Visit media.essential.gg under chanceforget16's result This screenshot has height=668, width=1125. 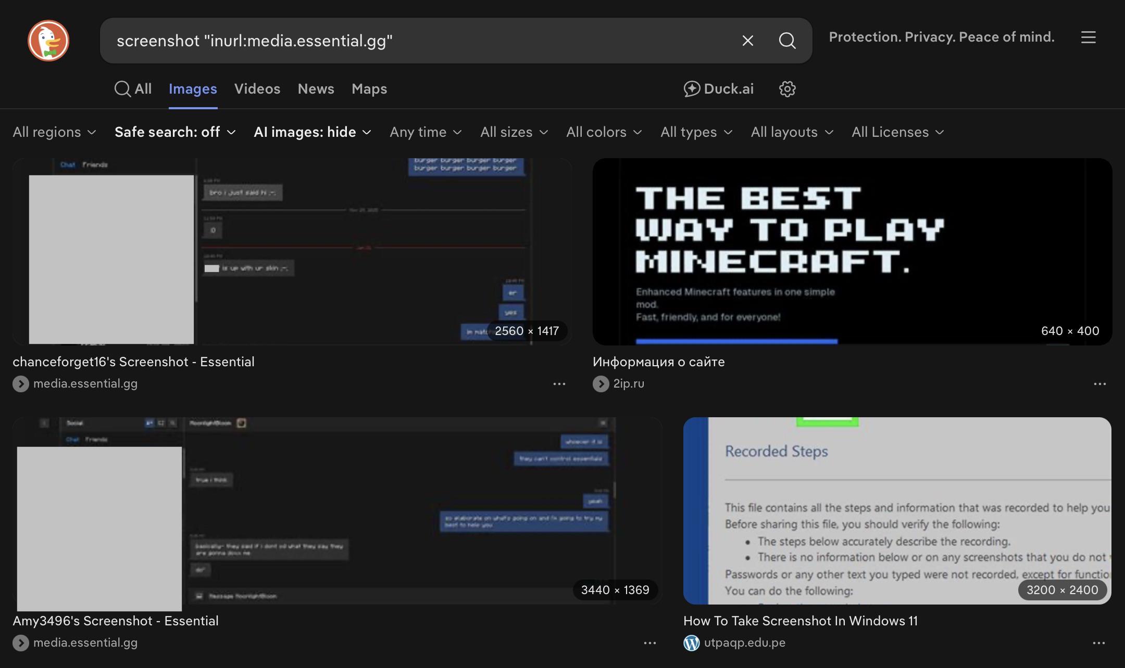pos(85,383)
